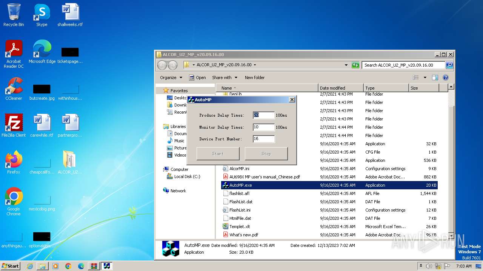
Task: Click the Windows Start button
Action: tap(11, 266)
